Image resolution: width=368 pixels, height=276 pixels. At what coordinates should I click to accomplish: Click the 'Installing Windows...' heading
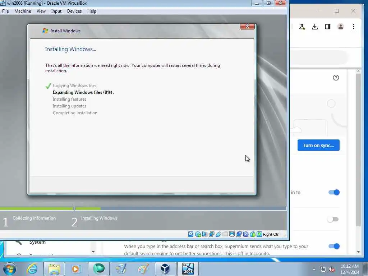click(70, 49)
